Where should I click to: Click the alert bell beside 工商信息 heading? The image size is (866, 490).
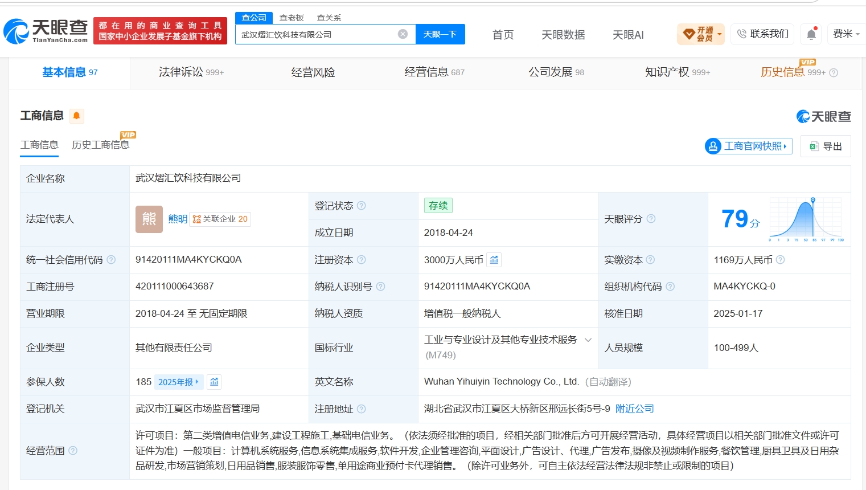76,116
